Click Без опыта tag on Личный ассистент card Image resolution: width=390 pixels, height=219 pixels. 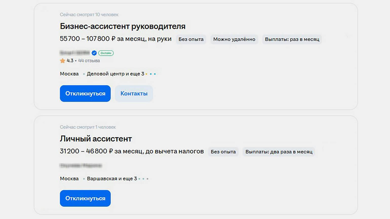point(223,152)
